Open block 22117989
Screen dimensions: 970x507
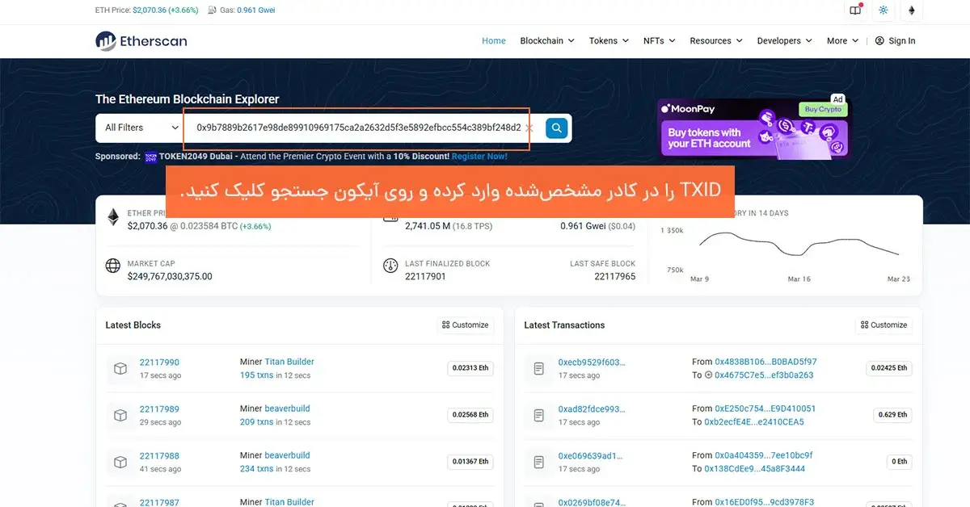tap(159, 409)
